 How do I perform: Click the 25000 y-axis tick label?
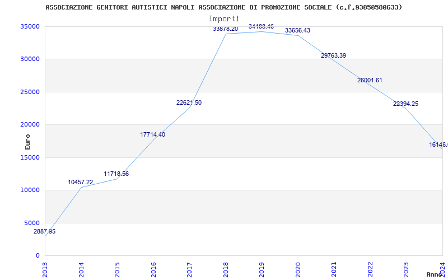coord(30,92)
